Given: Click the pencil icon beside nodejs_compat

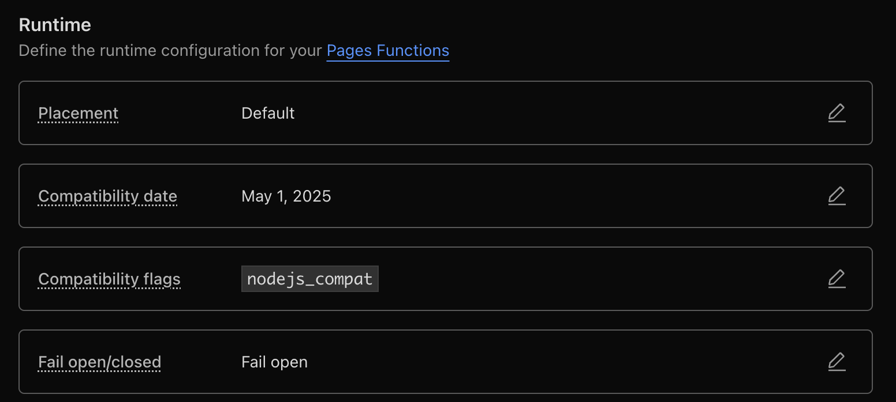Looking at the screenshot, I should [837, 279].
